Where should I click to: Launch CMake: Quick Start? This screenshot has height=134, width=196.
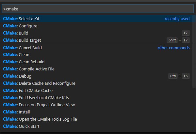(x=96, y=127)
